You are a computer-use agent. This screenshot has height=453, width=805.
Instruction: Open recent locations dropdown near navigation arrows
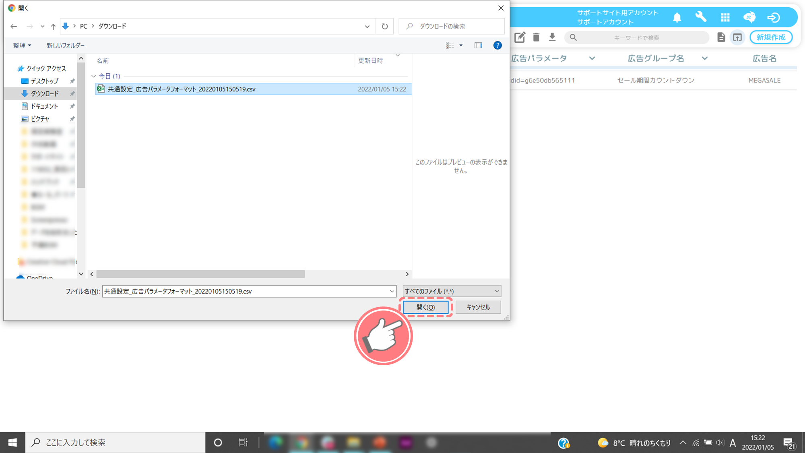[x=42, y=26]
